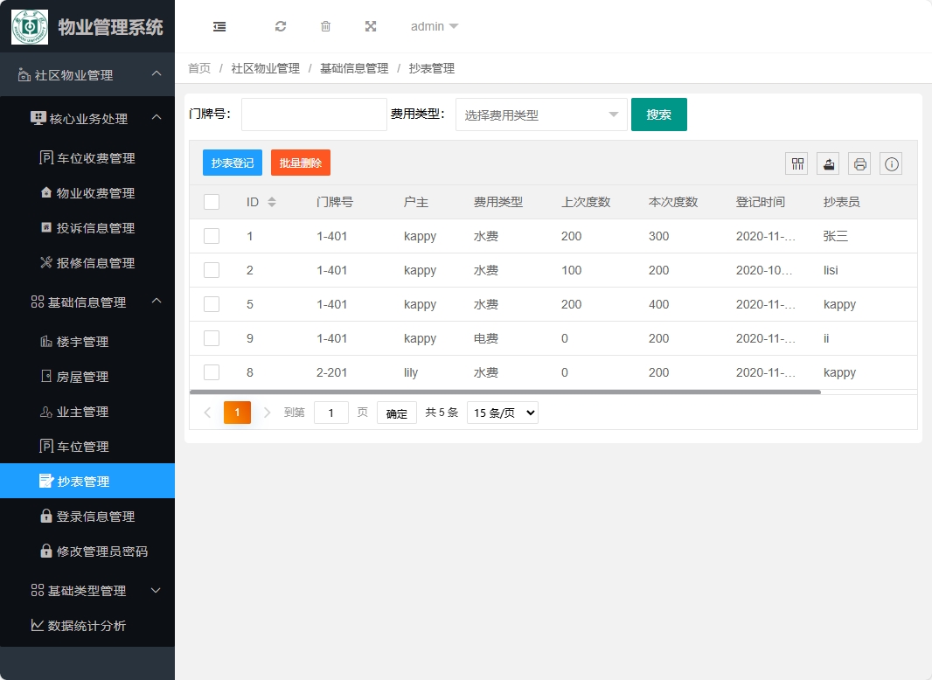Select the checkbox on lily's row

click(x=211, y=372)
